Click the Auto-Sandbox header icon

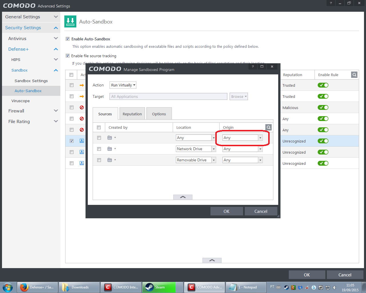(70, 21)
